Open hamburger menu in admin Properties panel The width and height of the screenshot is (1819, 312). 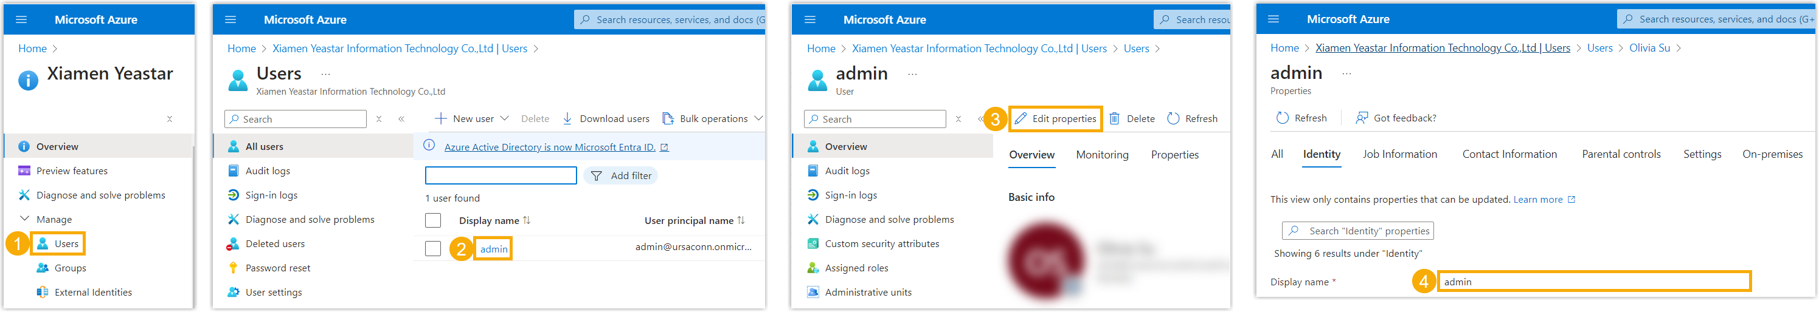tap(1273, 19)
